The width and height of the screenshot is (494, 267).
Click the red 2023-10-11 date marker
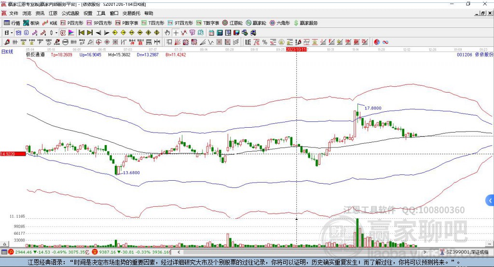pos(296,50)
